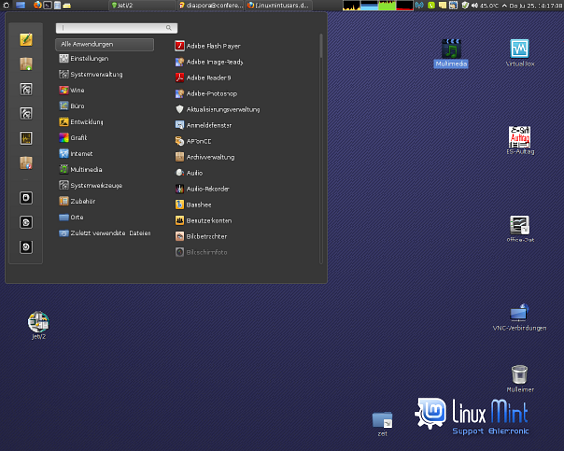Launch APTonCD application
The image size is (564, 451).
[202, 141]
